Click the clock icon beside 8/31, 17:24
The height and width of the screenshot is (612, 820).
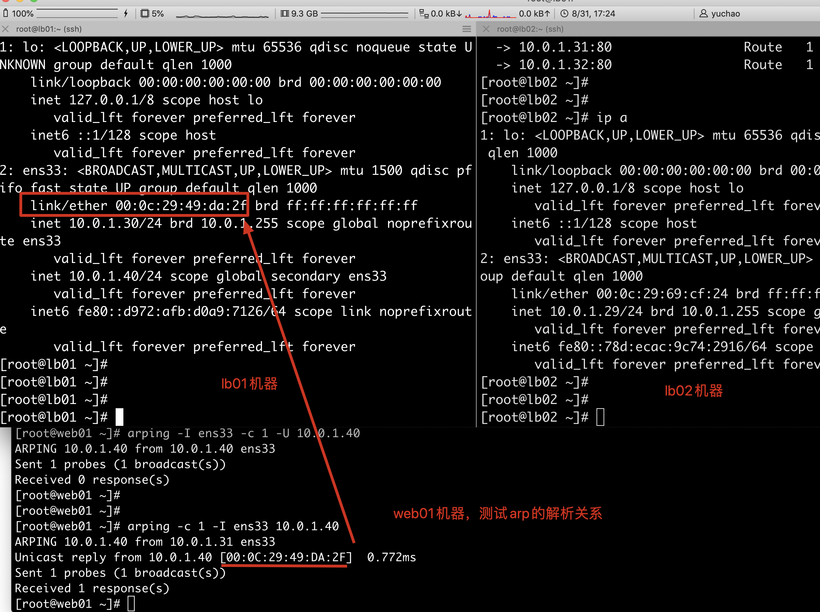tap(564, 14)
